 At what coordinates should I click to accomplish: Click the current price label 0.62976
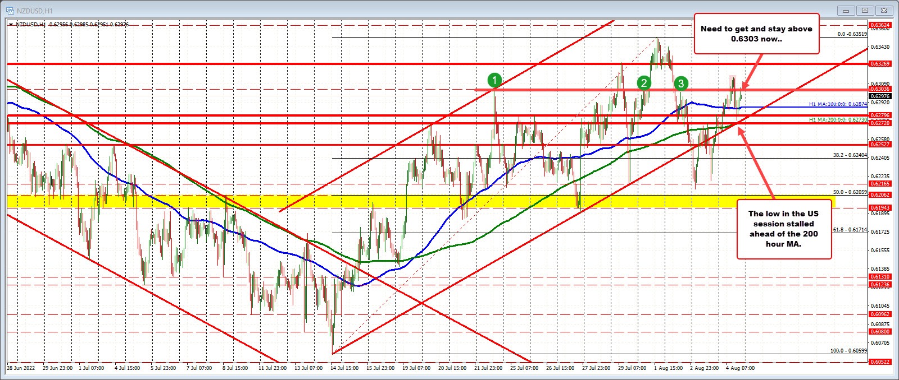(x=880, y=96)
